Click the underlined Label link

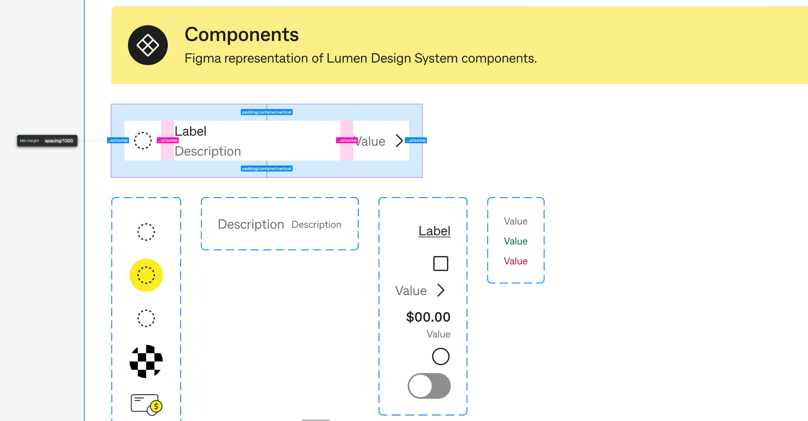[x=434, y=231]
